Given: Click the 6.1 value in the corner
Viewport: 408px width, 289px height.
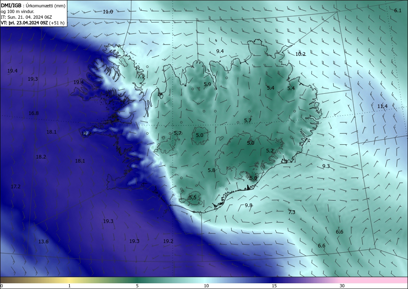Looking at the screenshot, I should (x=397, y=11).
